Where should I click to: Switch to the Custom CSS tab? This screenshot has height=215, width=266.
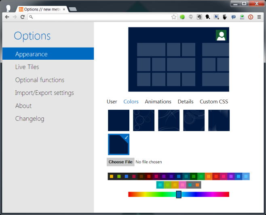[x=214, y=102]
